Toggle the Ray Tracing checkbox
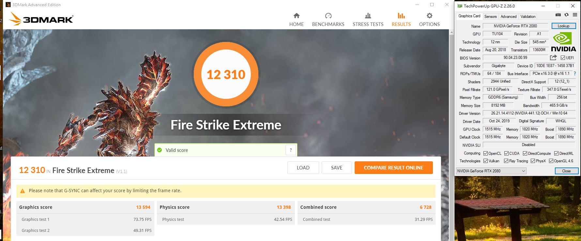The height and width of the screenshot is (241, 581). (506, 161)
